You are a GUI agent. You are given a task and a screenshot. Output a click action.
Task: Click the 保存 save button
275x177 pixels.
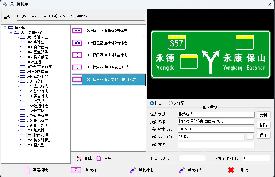click(x=263, y=135)
